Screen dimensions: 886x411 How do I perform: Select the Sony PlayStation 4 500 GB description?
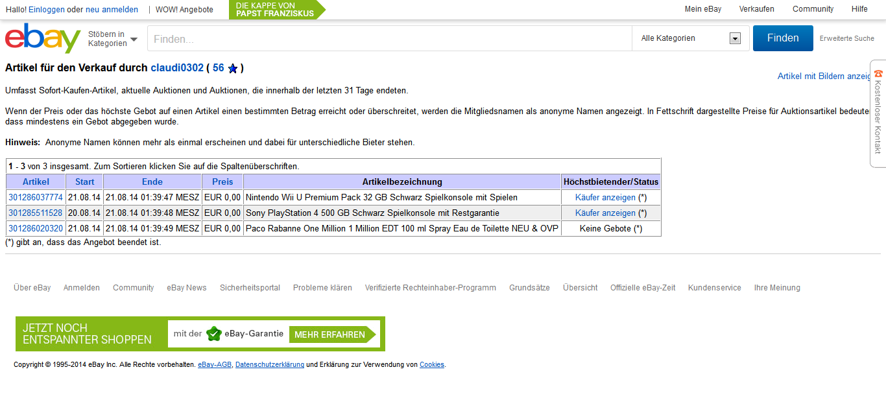pyautogui.click(x=373, y=213)
